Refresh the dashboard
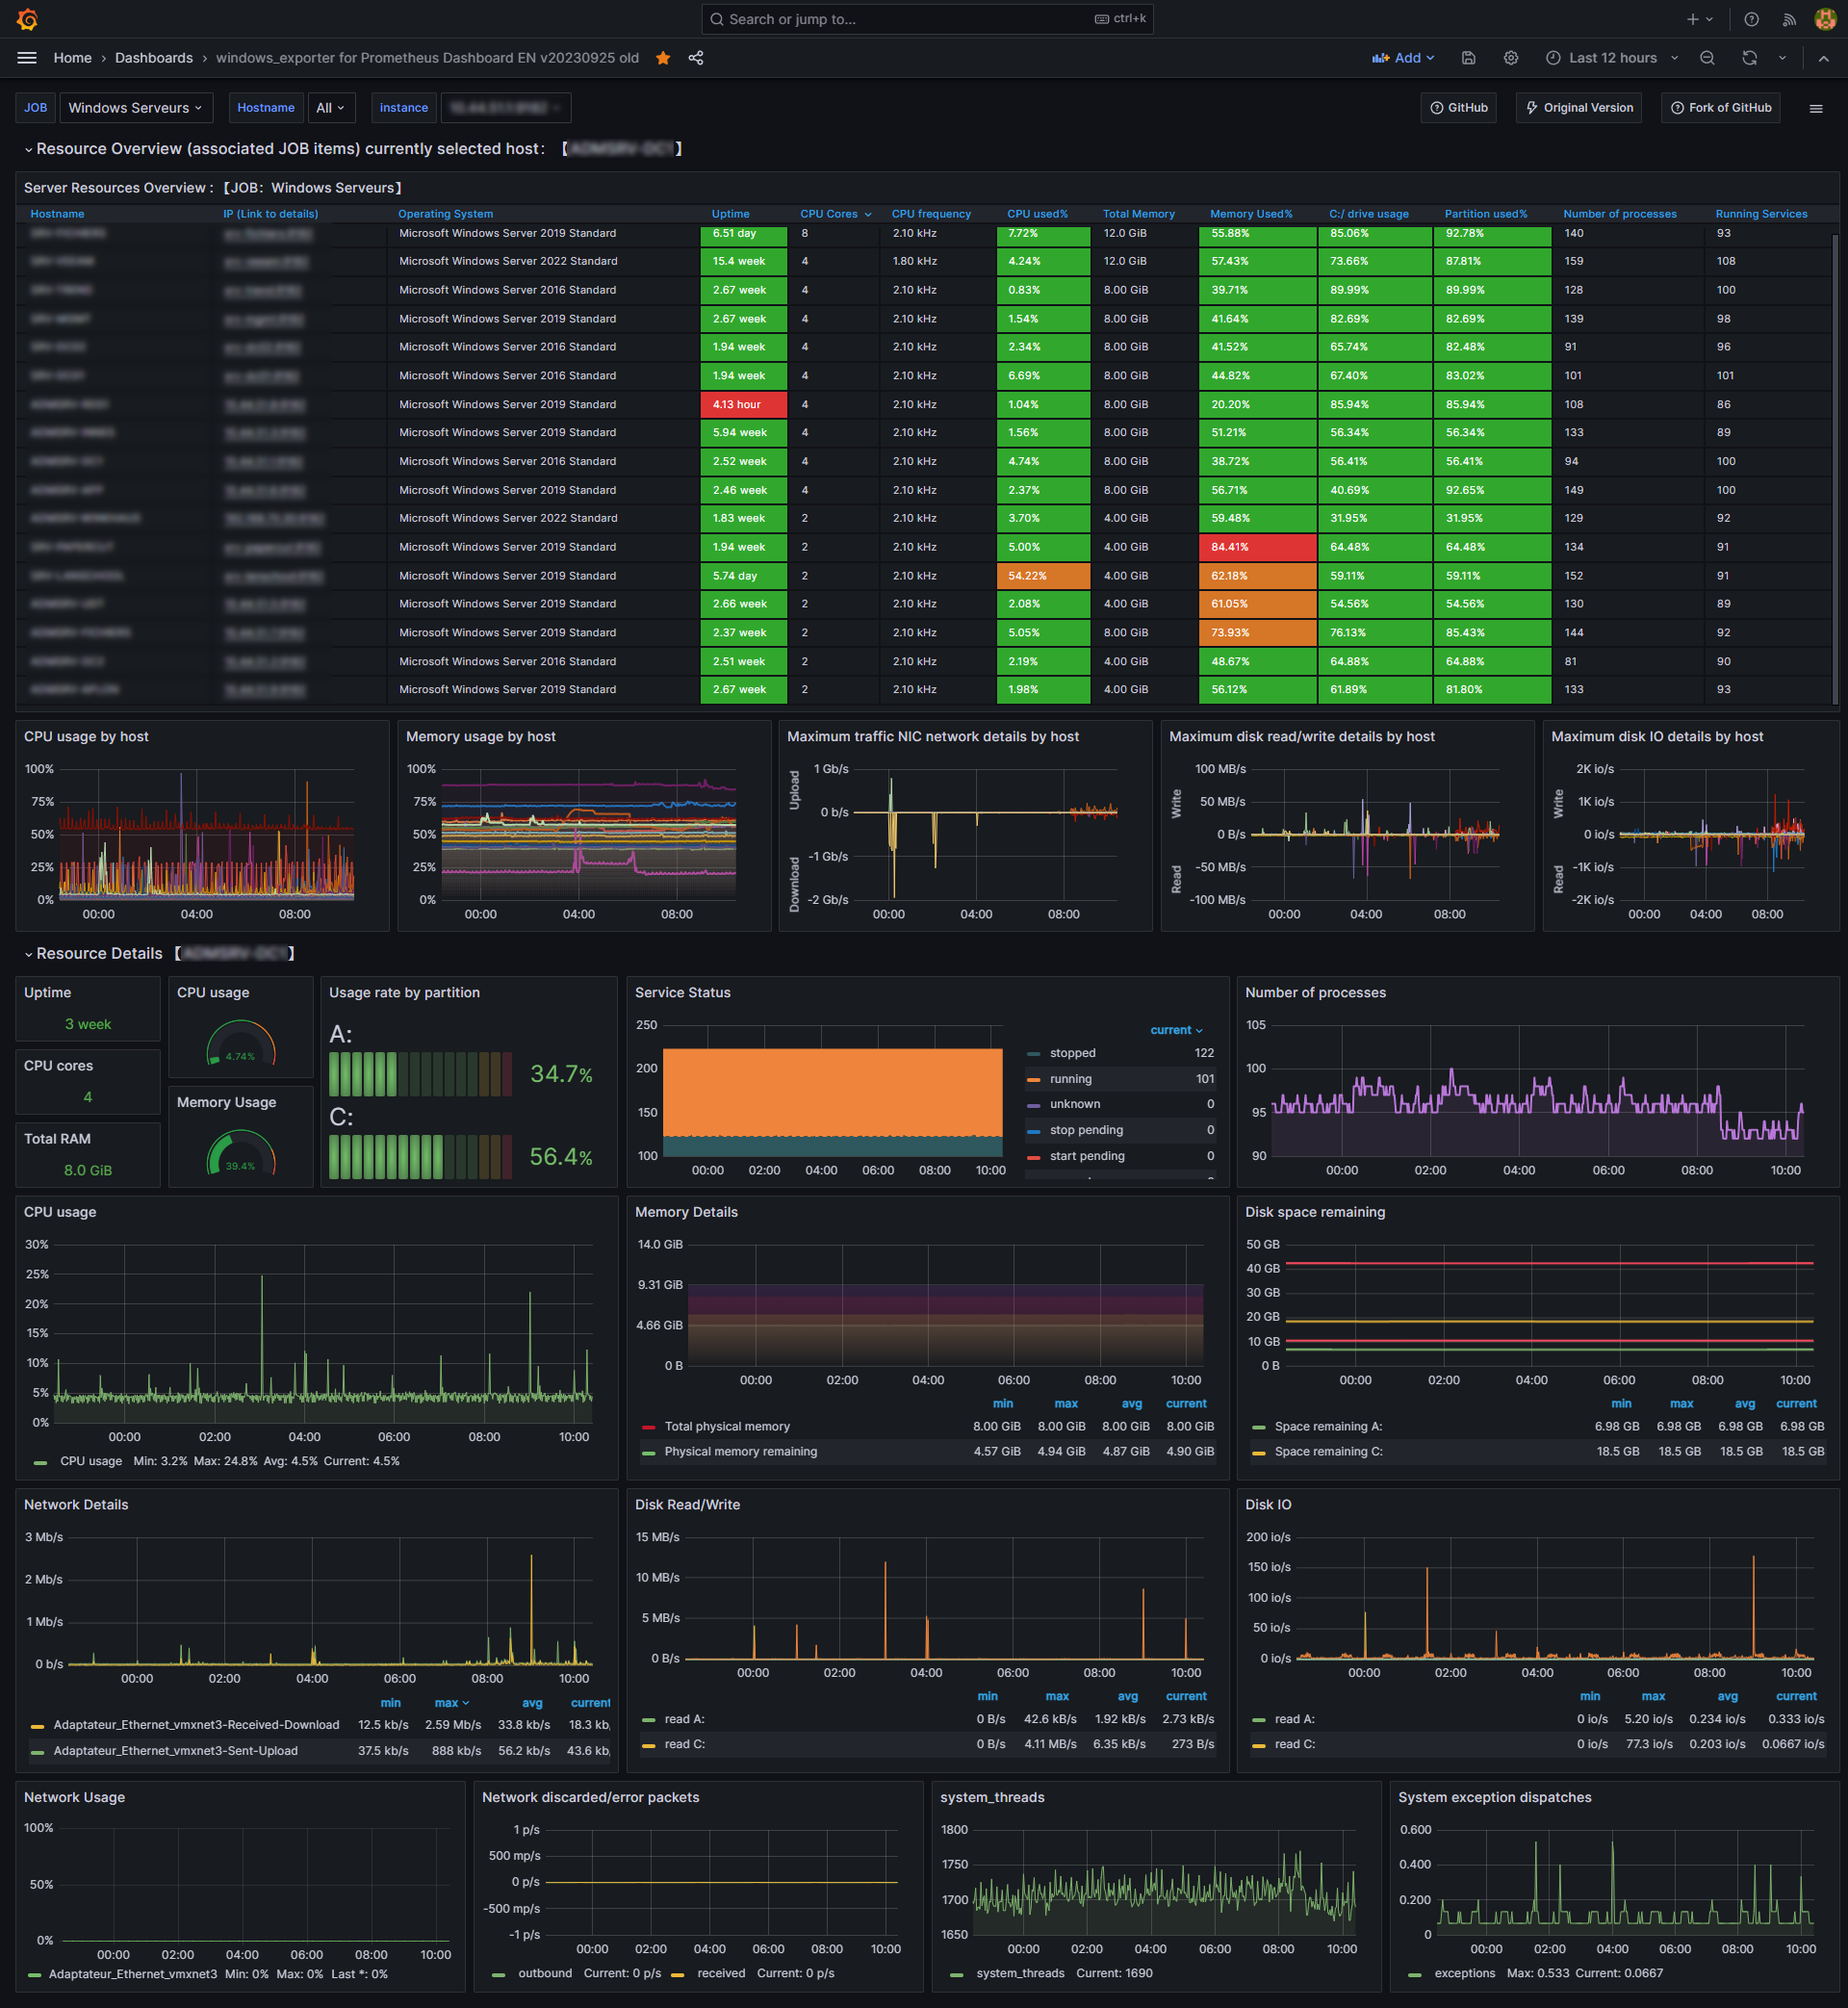This screenshot has height=2008, width=1848. [1749, 58]
